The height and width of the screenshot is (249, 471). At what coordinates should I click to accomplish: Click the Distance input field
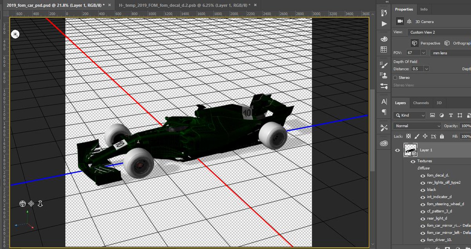pyautogui.click(x=417, y=69)
